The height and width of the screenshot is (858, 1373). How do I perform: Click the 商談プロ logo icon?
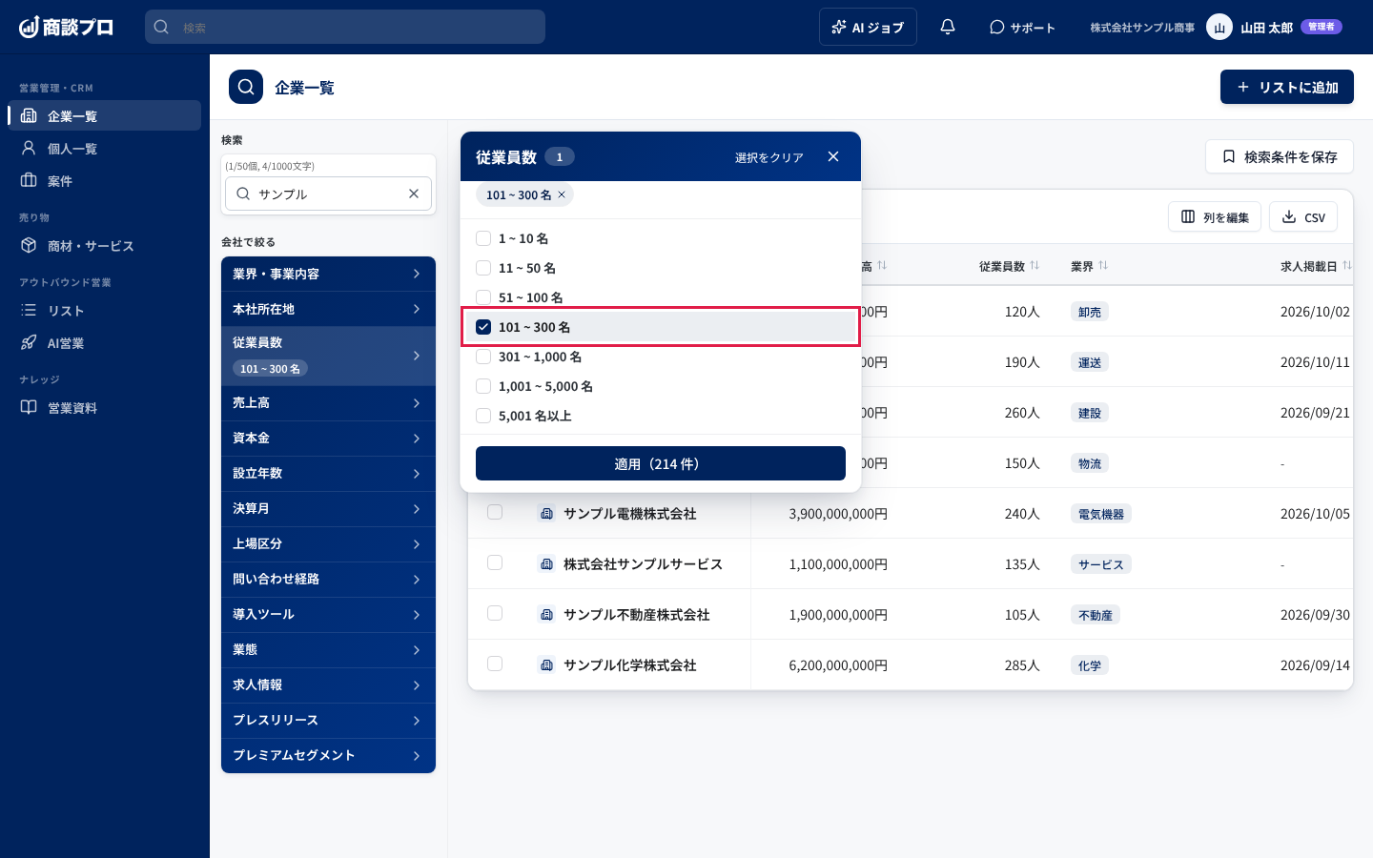(29, 27)
